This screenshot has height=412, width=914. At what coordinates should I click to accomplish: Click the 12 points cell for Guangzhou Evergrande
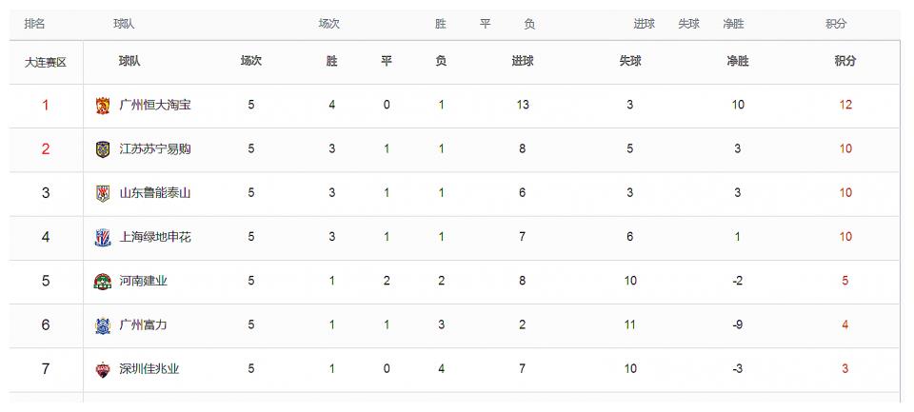tap(845, 105)
